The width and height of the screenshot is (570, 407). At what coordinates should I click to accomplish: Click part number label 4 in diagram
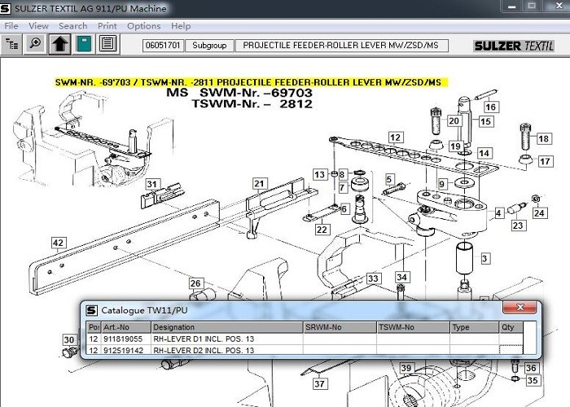pyautogui.click(x=498, y=213)
